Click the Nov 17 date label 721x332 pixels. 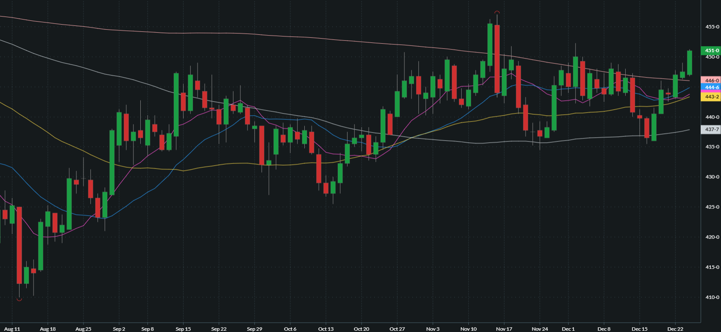(x=504, y=329)
